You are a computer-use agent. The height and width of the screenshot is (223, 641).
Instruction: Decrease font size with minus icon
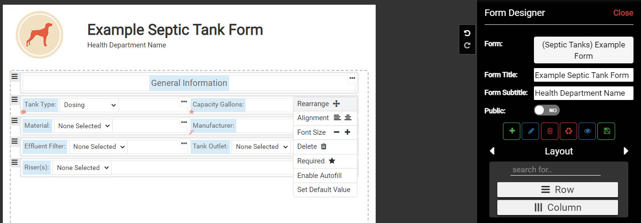point(336,132)
